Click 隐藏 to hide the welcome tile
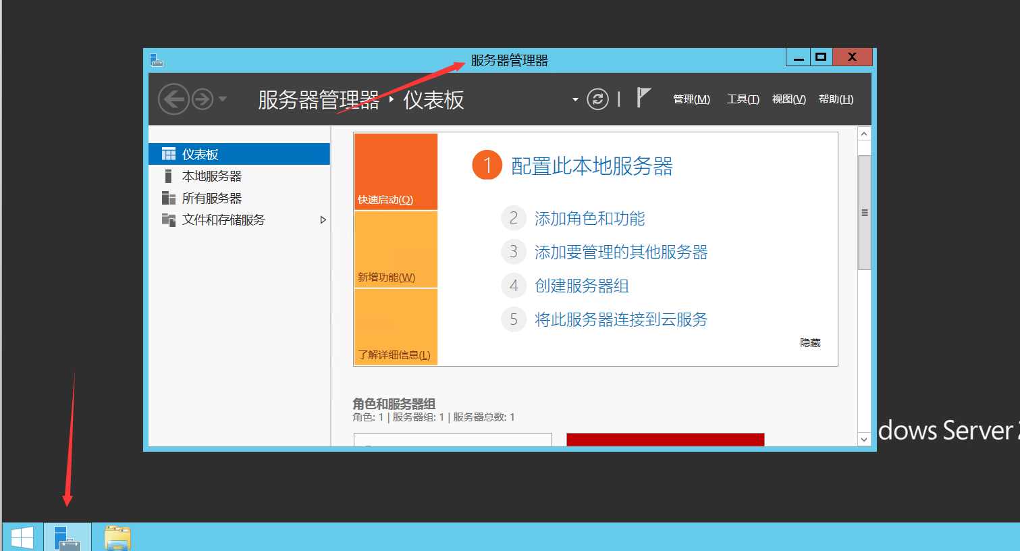Image resolution: width=1020 pixels, height=551 pixels. click(809, 342)
